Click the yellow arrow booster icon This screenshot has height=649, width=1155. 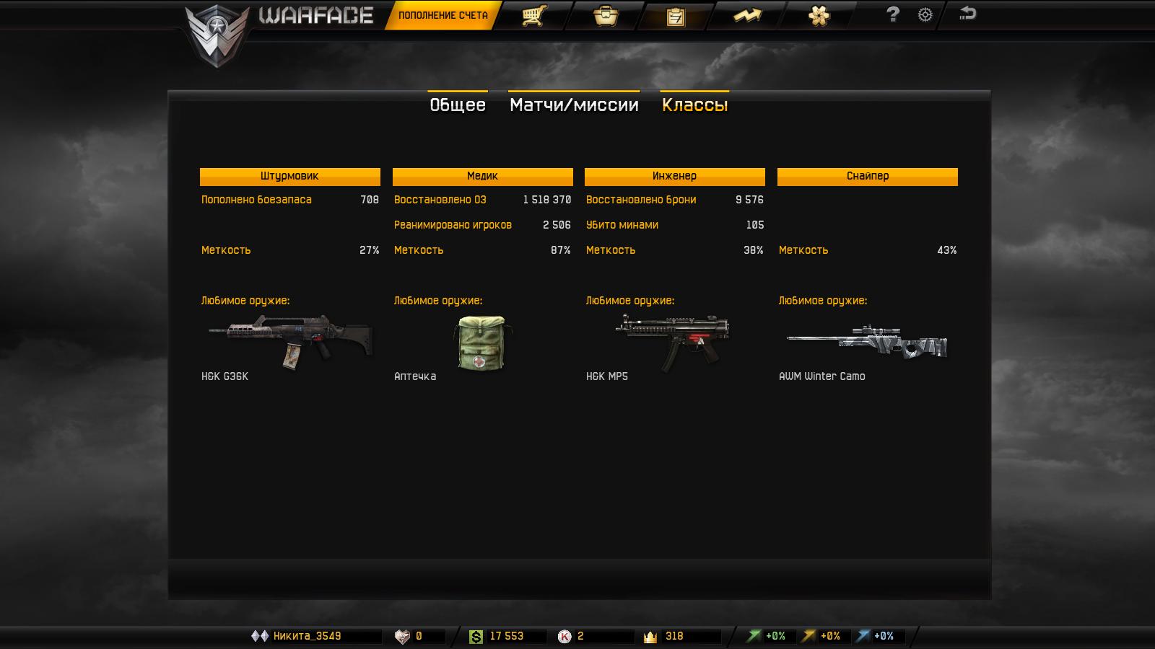pyautogui.click(x=808, y=636)
